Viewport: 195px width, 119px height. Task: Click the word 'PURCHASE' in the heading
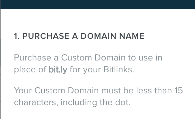click(x=46, y=36)
